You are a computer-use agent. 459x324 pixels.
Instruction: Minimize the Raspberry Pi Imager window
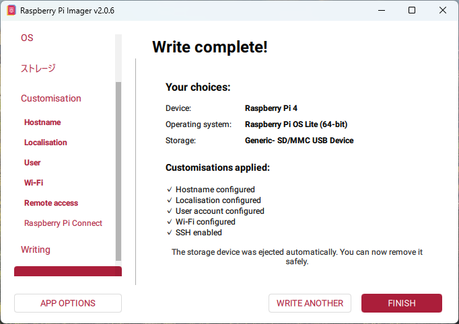coord(380,11)
